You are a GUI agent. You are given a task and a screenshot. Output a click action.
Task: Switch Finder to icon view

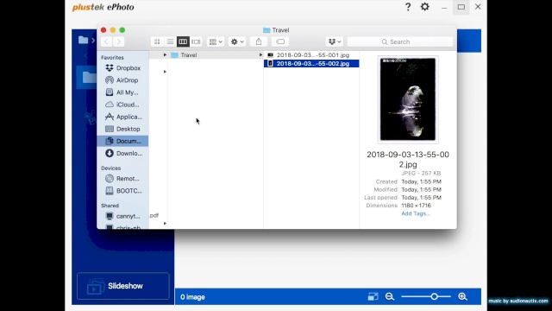(x=157, y=41)
